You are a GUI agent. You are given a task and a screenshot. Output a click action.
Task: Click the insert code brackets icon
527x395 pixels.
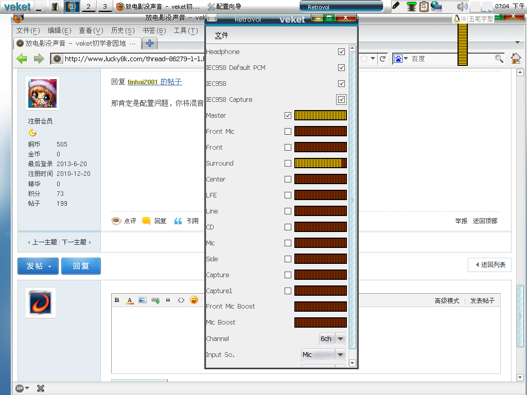[x=181, y=300]
